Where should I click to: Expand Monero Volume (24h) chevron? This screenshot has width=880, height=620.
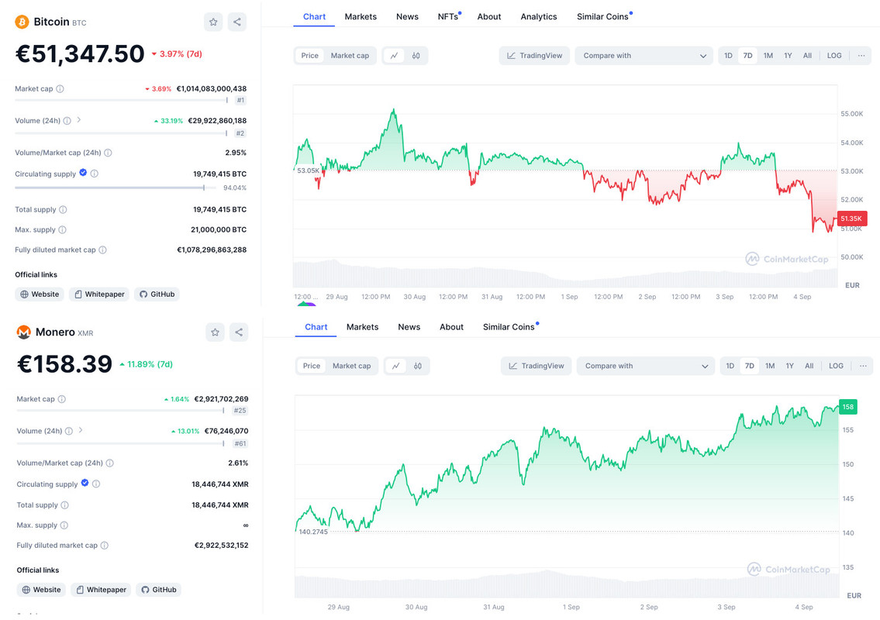click(x=81, y=430)
